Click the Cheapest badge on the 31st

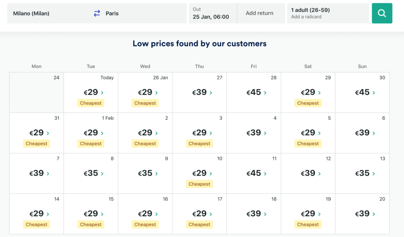[x=37, y=143]
